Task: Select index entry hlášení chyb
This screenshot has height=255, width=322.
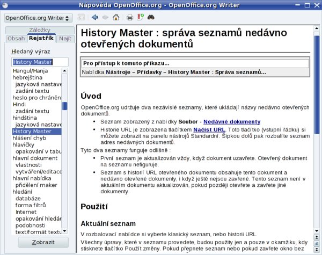Action: tap(30, 138)
